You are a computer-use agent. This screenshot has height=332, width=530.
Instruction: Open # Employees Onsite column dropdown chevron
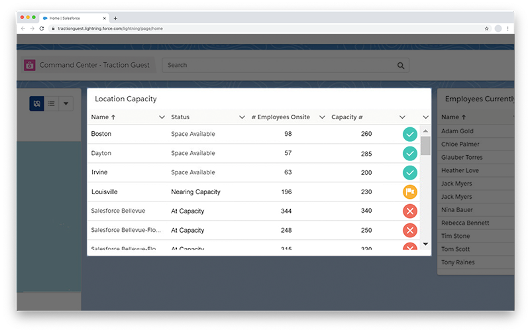coord(322,117)
